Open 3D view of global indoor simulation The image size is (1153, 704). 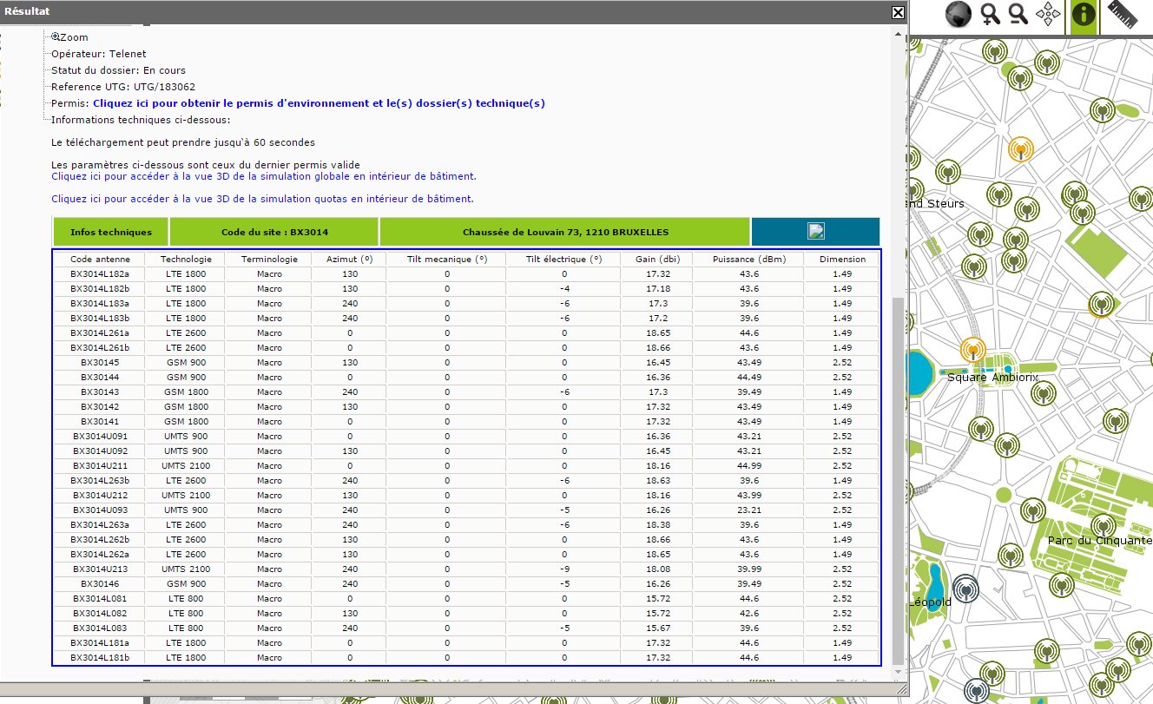coord(263,176)
